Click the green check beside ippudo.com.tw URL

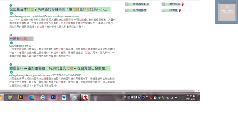tap(11, 43)
